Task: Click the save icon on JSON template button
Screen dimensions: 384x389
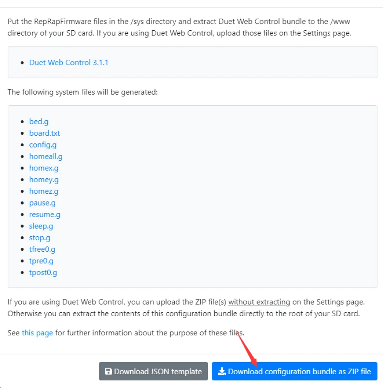Action: [109, 372]
